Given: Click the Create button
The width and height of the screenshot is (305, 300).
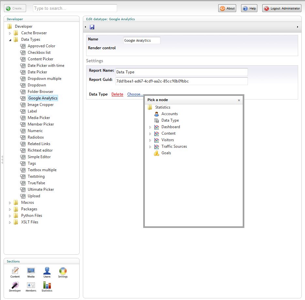Looking at the screenshot, I should tap(15, 8).
